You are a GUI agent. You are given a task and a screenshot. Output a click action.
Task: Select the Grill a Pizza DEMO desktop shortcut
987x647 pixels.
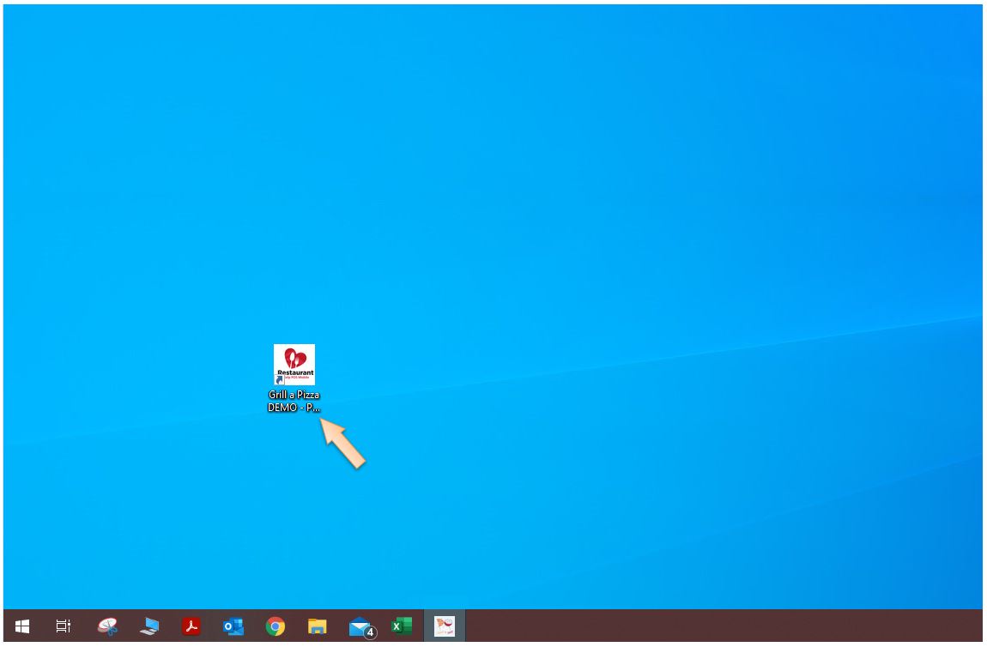pyautogui.click(x=294, y=366)
